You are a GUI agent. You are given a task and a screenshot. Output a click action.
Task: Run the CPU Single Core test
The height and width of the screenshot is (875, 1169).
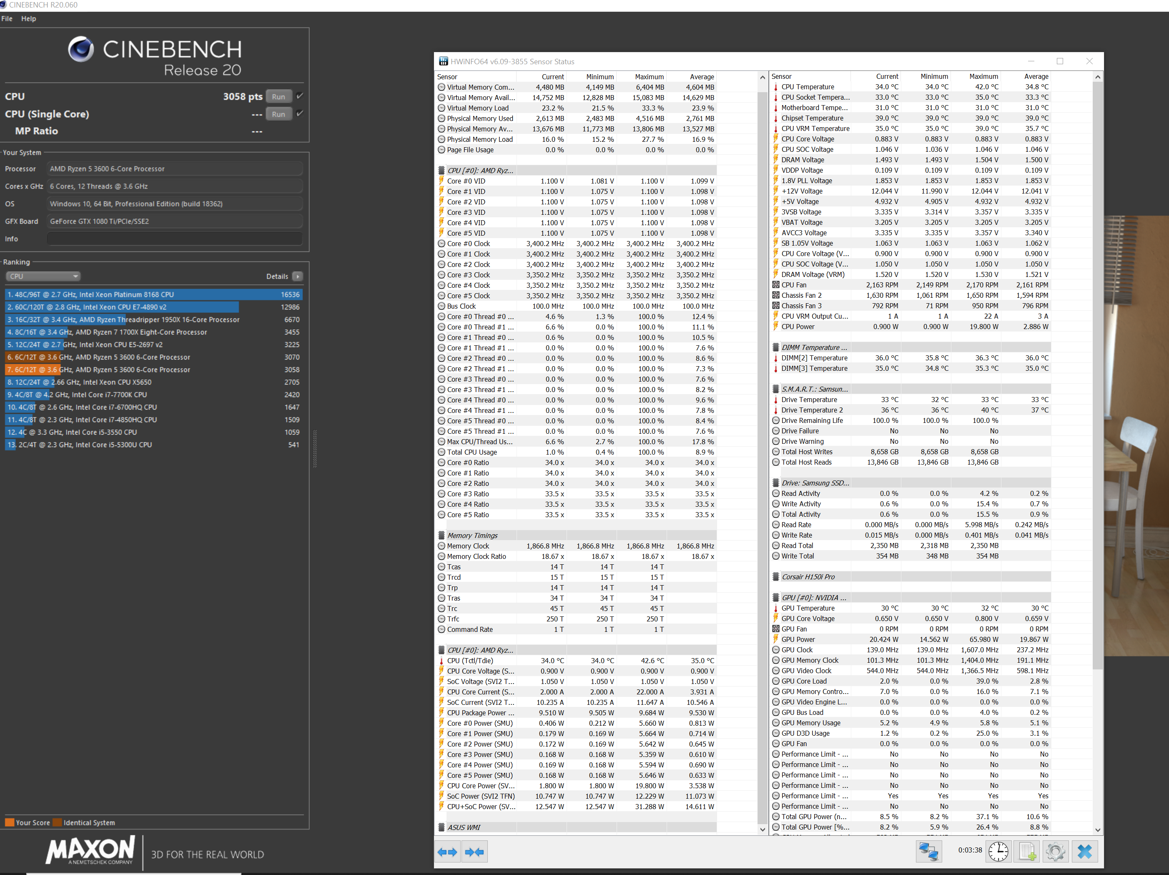point(278,114)
